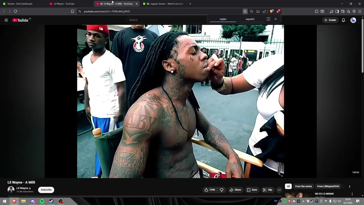Open Discord from the taskbar

[33, 201]
